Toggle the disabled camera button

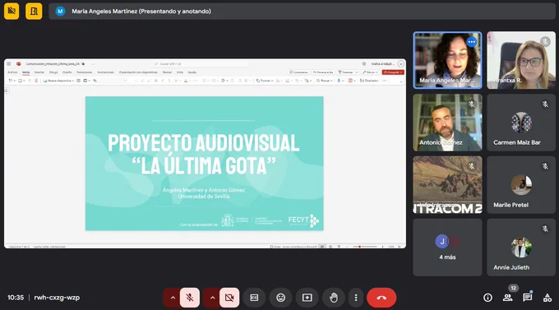click(229, 298)
